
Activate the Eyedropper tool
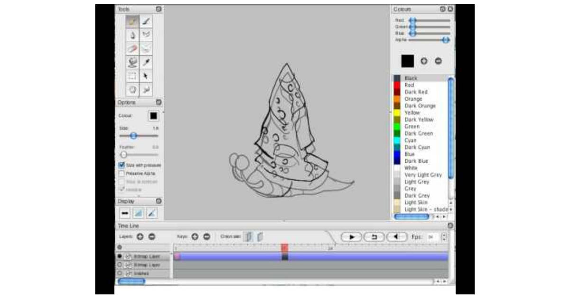pyautogui.click(x=146, y=61)
